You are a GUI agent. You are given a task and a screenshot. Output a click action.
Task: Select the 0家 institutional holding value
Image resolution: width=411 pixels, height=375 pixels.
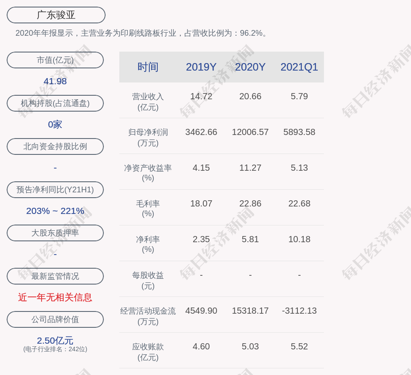tap(55, 124)
